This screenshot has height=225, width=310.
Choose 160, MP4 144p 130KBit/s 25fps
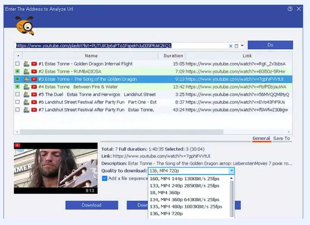185,179
